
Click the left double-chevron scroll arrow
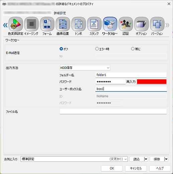pyautogui.click(x=5, y=25)
